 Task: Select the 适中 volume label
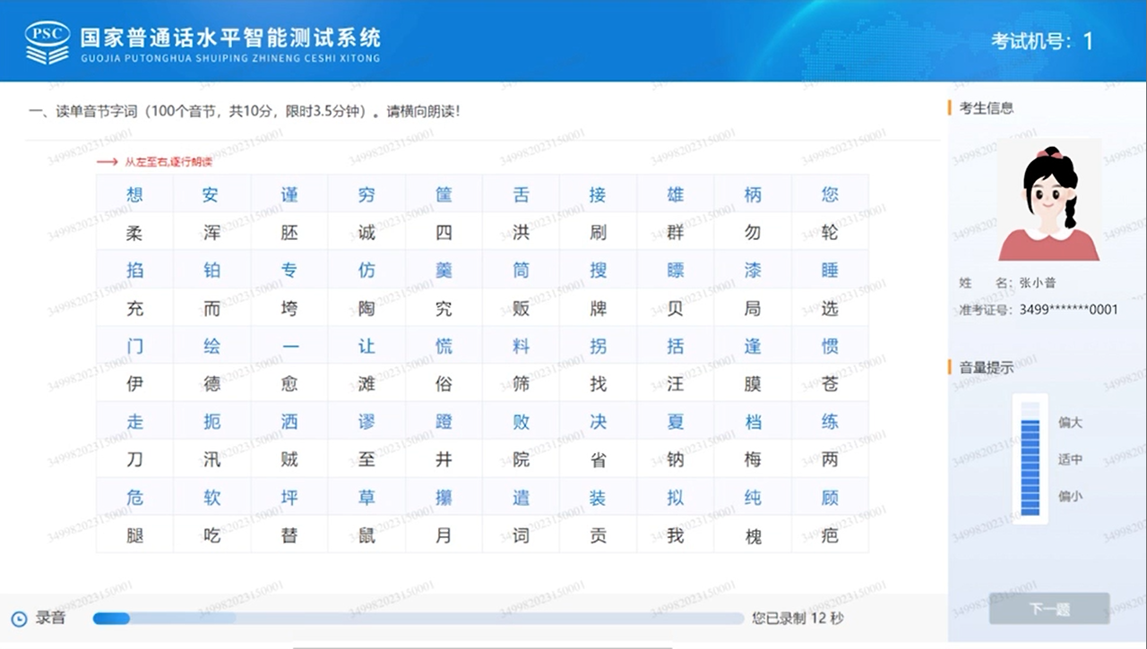click(x=1070, y=459)
